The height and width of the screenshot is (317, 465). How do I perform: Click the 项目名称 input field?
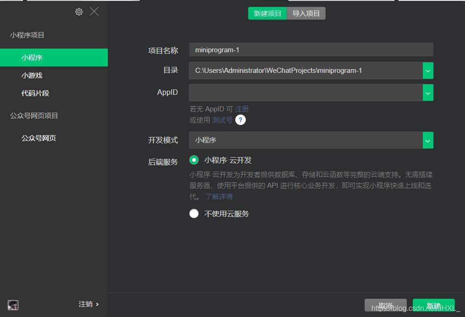[x=311, y=50]
